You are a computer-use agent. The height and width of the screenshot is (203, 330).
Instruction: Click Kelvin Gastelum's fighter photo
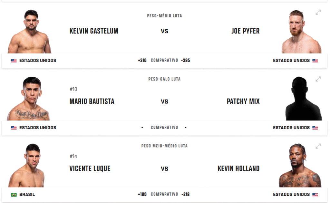(29, 32)
